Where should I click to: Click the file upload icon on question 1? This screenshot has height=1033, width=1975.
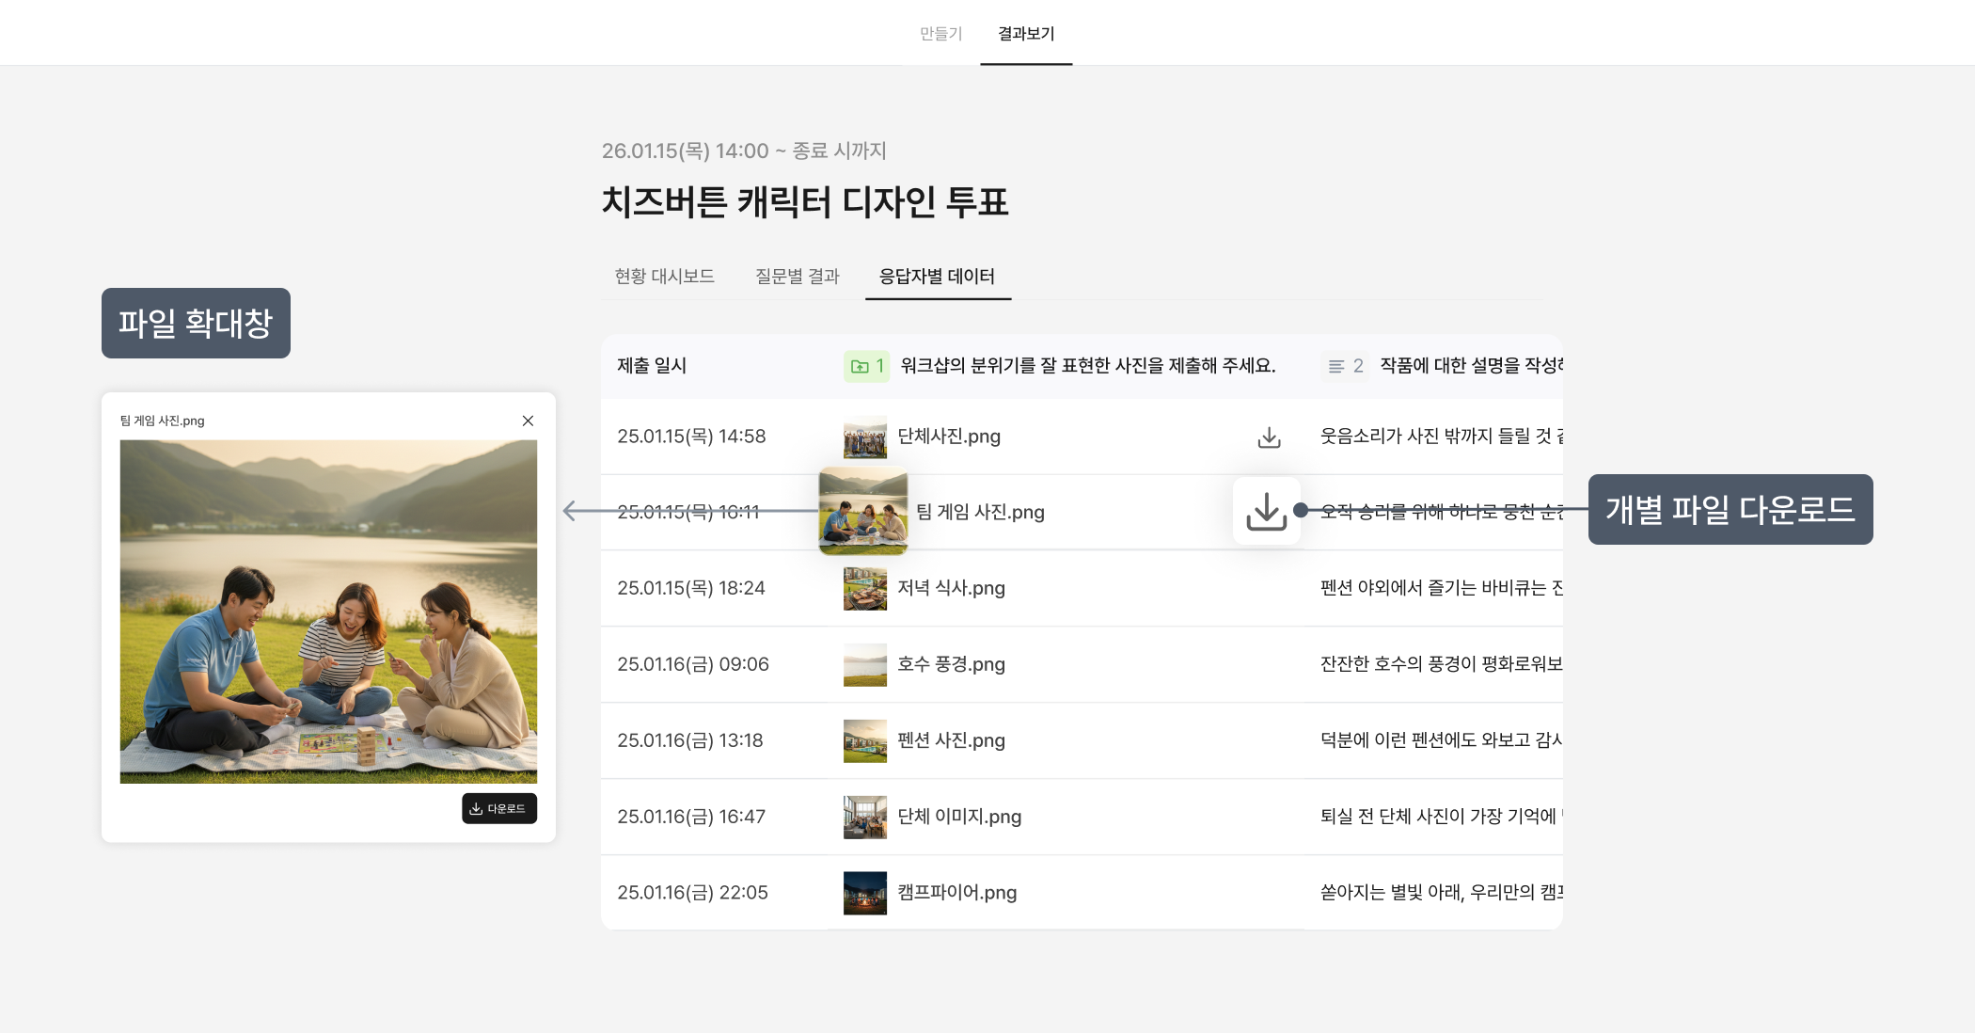coord(860,366)
